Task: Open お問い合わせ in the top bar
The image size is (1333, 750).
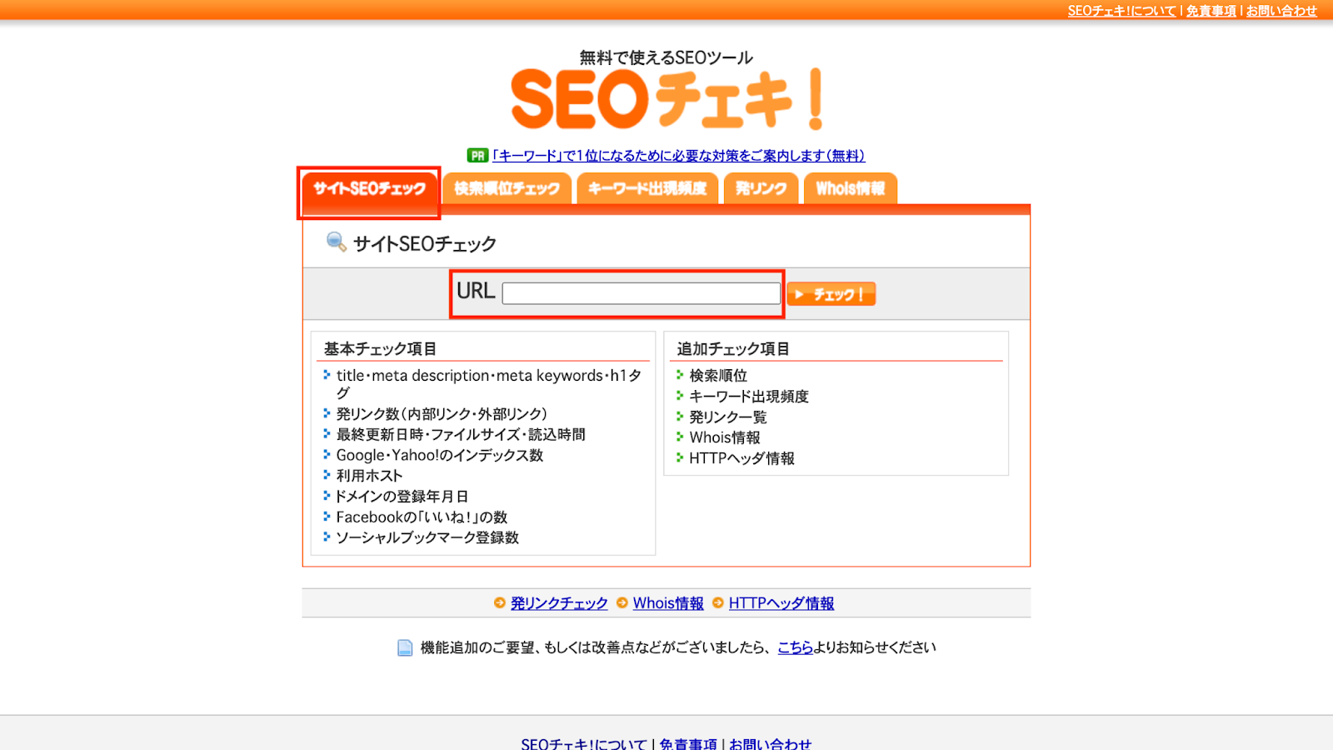Action: [x=1281, y=11]
